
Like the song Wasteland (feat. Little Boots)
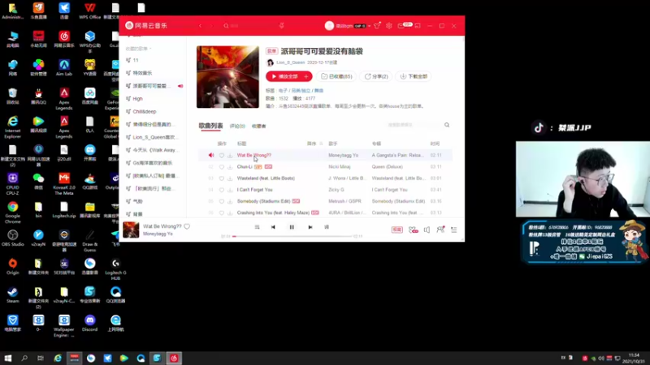(x=222, y=178)
